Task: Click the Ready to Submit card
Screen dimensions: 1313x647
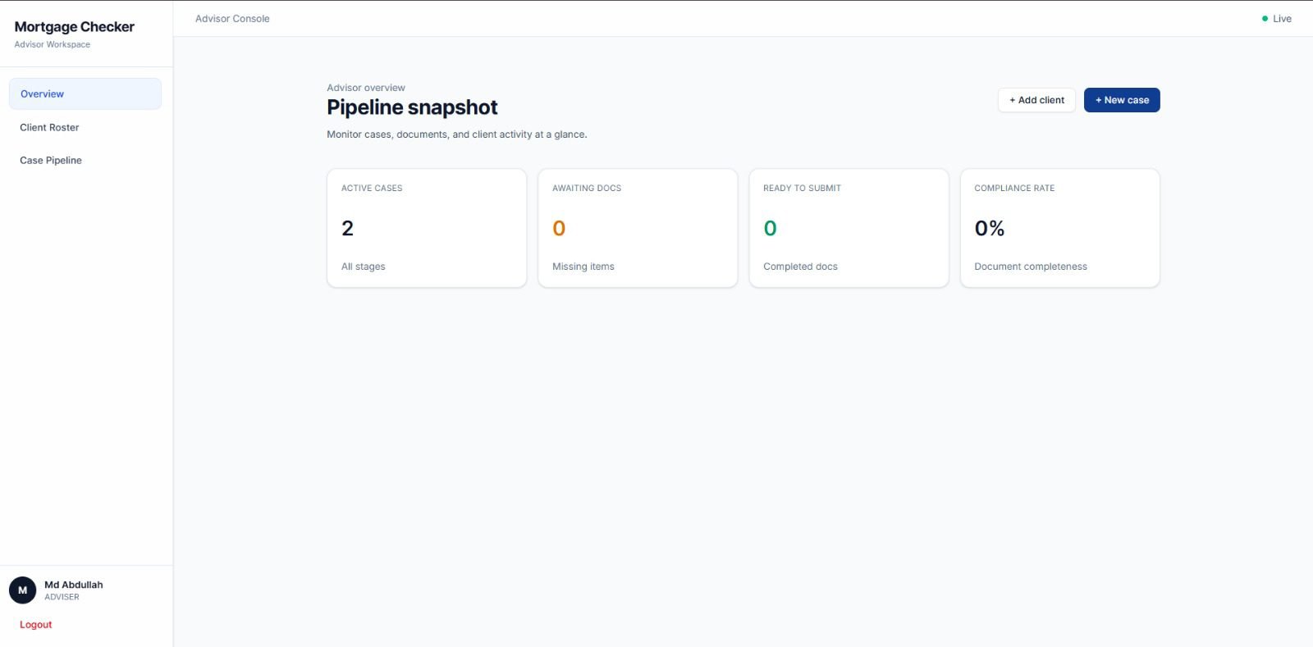Action: coord(849,228)
